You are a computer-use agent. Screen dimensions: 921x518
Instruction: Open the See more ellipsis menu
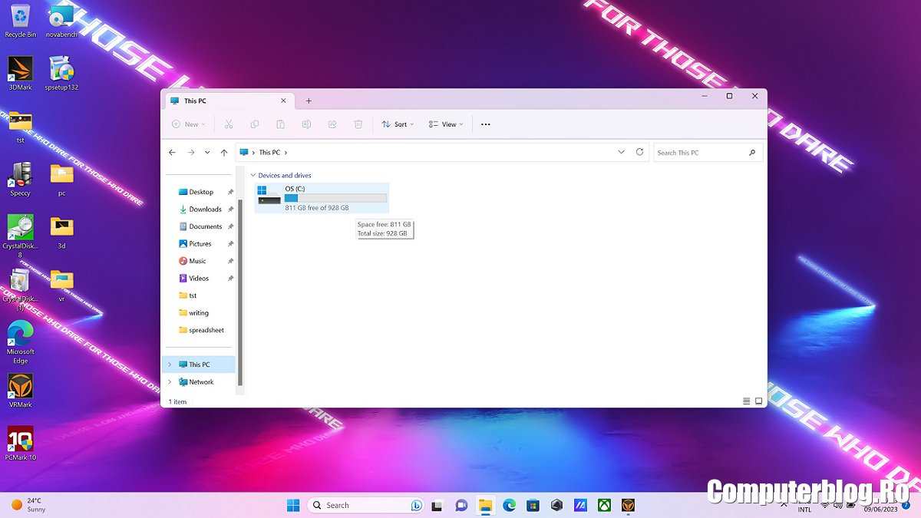pyautogui.click(x=485, y=124)
